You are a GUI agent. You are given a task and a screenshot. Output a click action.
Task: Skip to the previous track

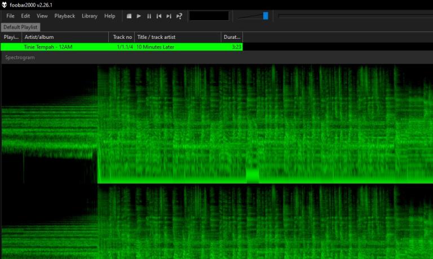[x=159, y=16]
